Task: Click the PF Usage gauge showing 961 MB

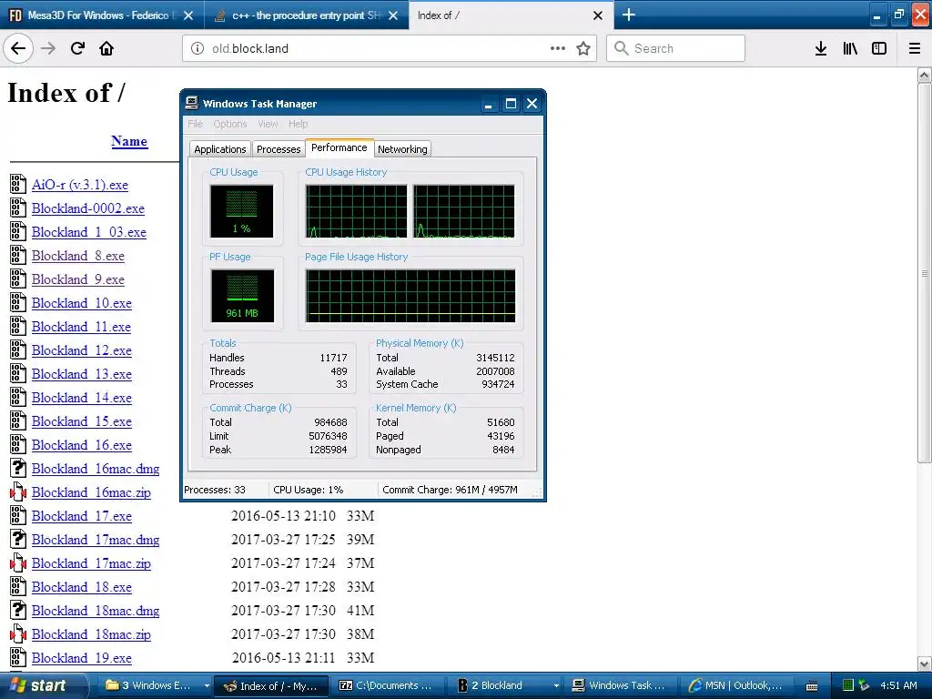Action: point(242,296)
